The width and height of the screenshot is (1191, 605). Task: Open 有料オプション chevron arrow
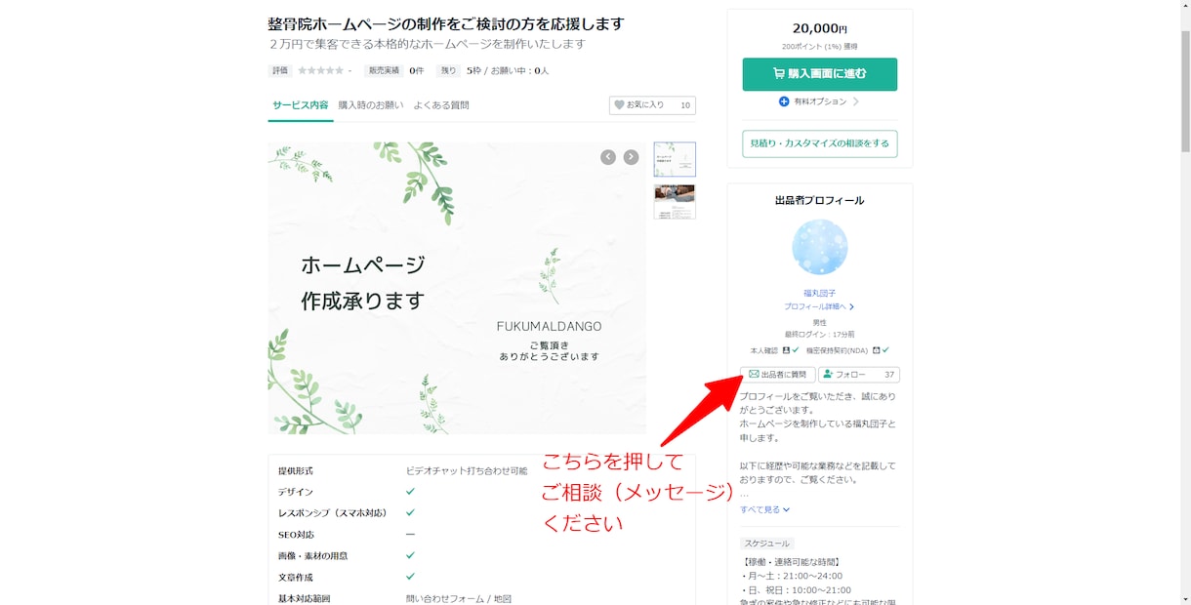pyautogui.click(x=856, y=101)
